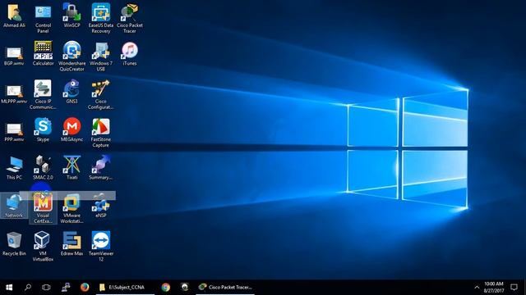Viewport: 526px width, 295px height.
Task: Select VMware Workstation shortcut
Action: pyautogui.click(x=72, y=209)
